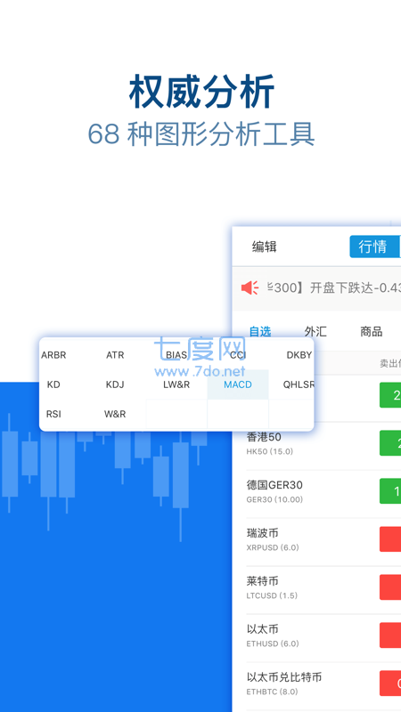The width and height of the screenshot is (401, 712).
Task: Select the KDJ indicator
Action: [115, 384]
